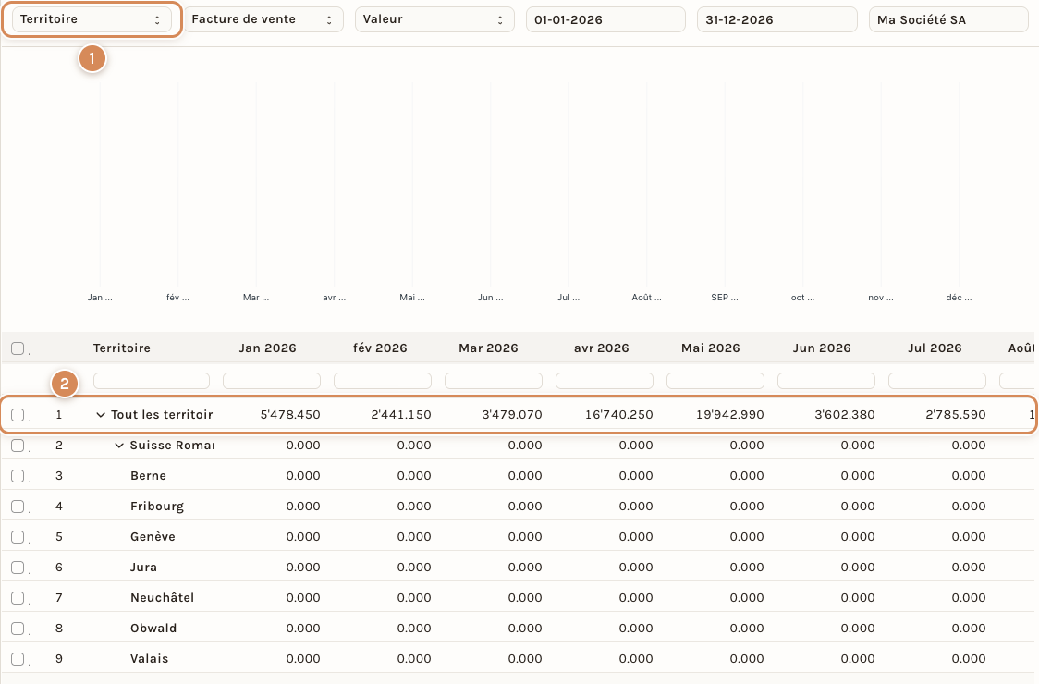
Task: Click the Mai 2026 column filter field
Action: coord(715,381)
